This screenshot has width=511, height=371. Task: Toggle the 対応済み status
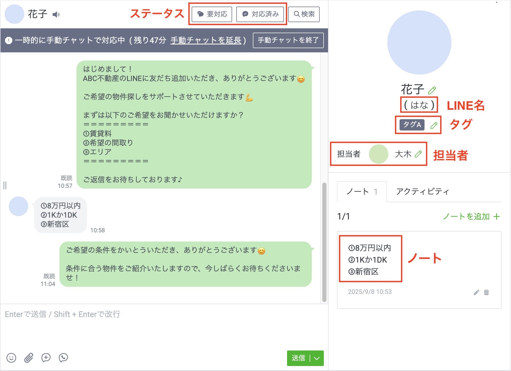pyautogui.click(x=260, y=14)
